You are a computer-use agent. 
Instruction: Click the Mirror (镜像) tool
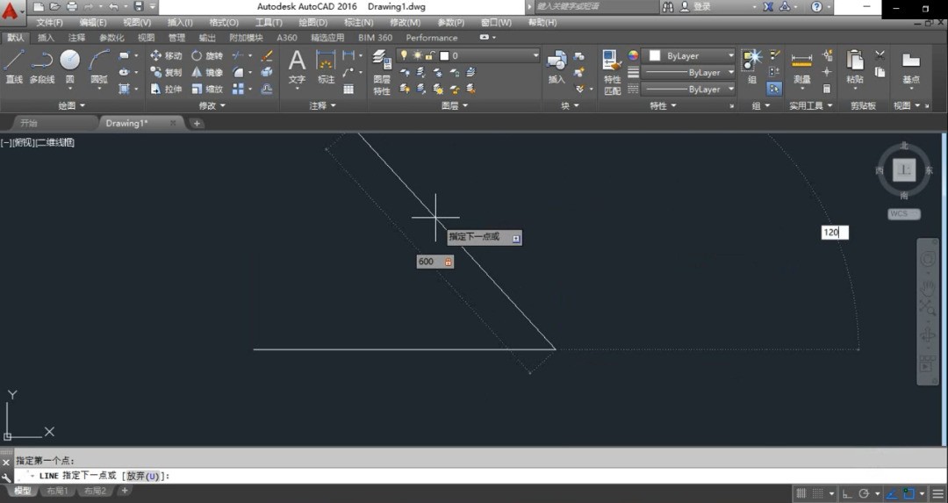point(207,72)
